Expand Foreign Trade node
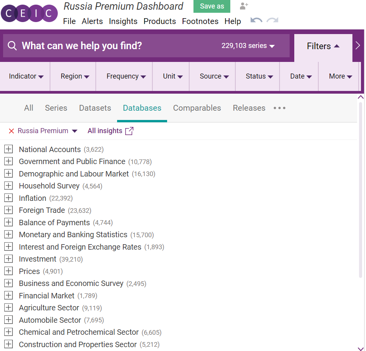 tap(9, 210)
